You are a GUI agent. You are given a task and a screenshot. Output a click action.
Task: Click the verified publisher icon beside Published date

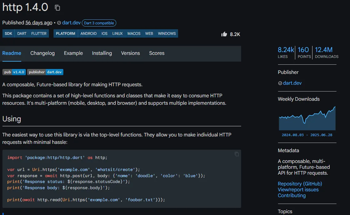pyautogui.click(x=59, y=23)
